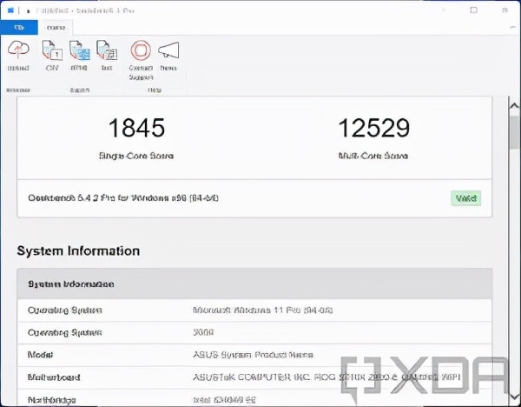521x407 pixels.
Task: Click the gray System Information table header
Action: 254,284
